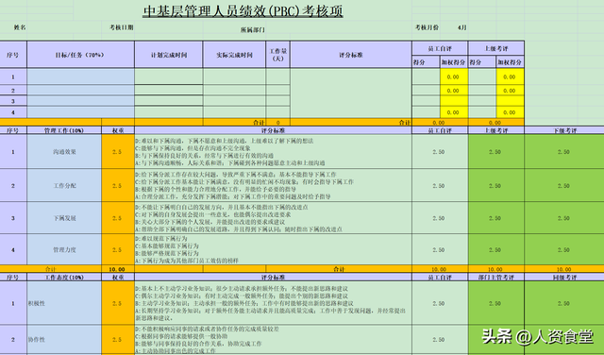Image resolution: width=604 pixels, height=355 pixels.
Task: Click 上级考评 2.50 for 管理力度
Action: [496, 249]
